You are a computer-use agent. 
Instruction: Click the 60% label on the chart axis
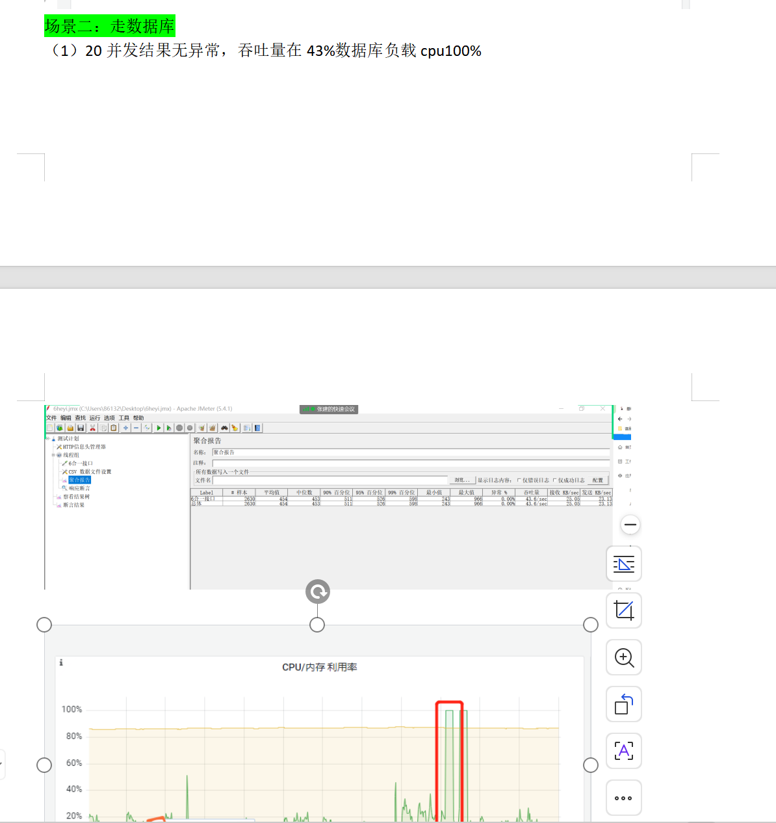pyautogui.click(x=74, y=763)
